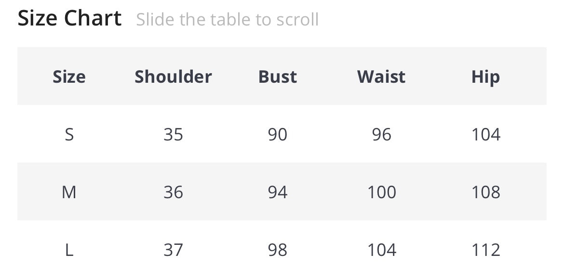Click hip value 104 in S row
Viewport: 564px width, 279px height.
click(485, 134)
